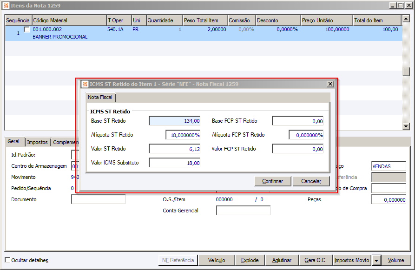Screen dimensions: 415x270
Task: Click the Preço Unitário column header
Action: pos(327,20)
